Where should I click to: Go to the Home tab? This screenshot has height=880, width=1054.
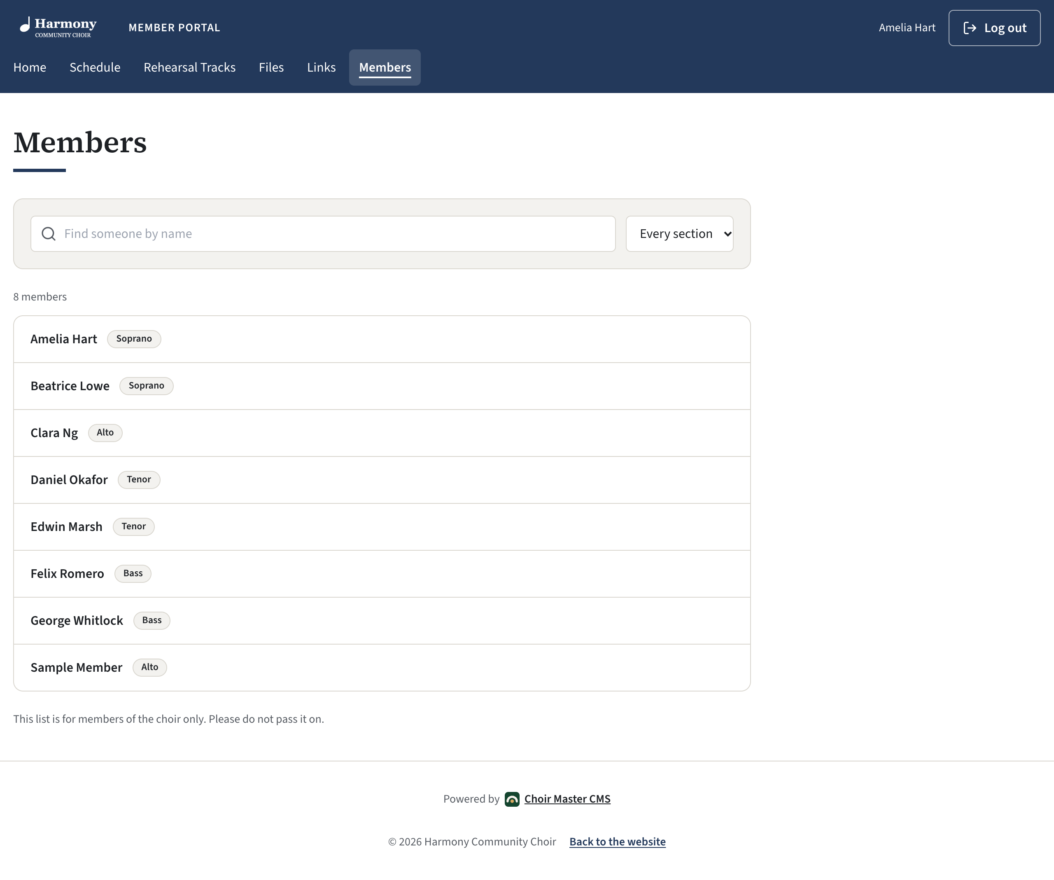pyautogui.click(x=30, y=67)
